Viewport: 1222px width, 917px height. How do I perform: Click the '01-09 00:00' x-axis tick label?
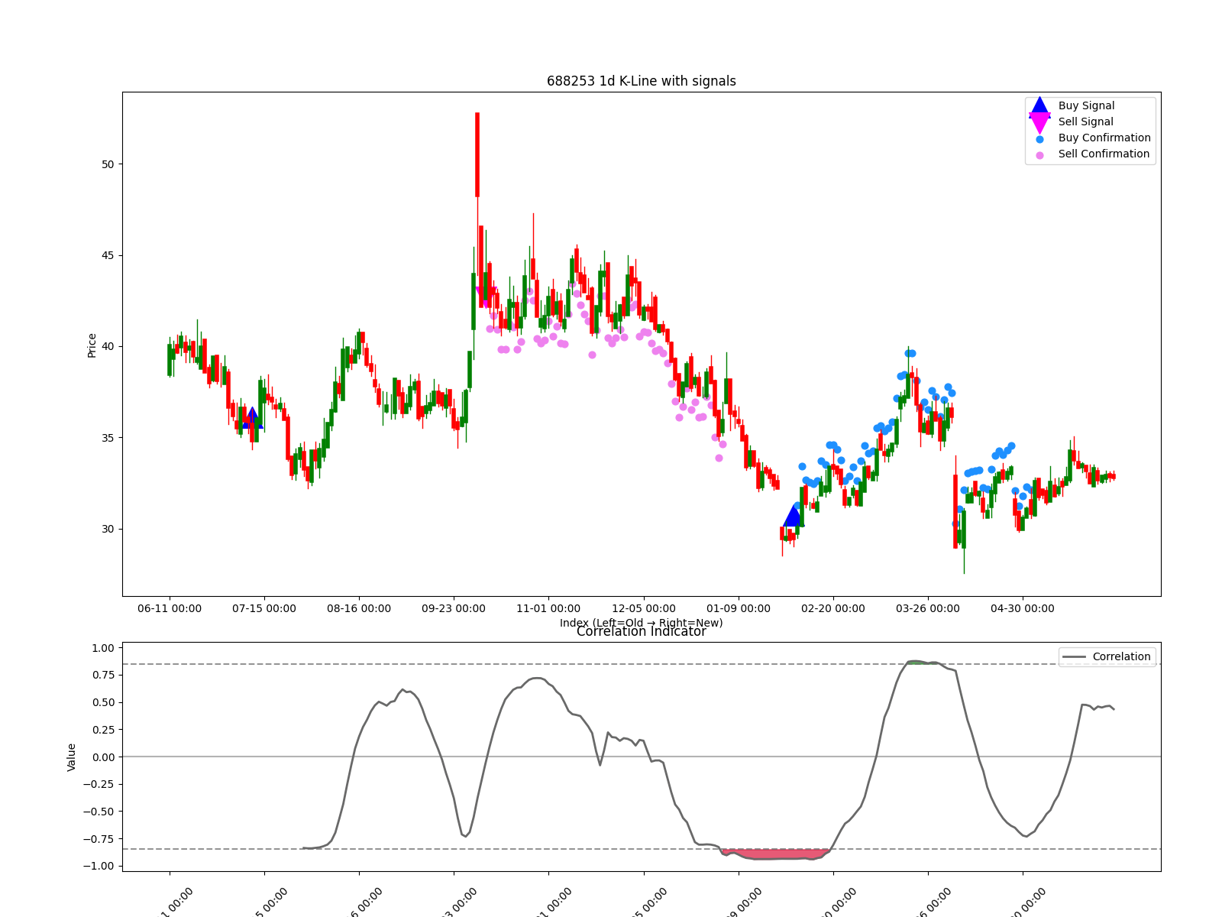739,609
